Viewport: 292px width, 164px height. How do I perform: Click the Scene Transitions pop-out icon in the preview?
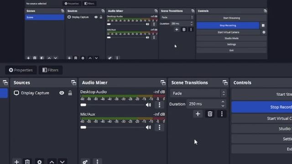tap(193, 11)
